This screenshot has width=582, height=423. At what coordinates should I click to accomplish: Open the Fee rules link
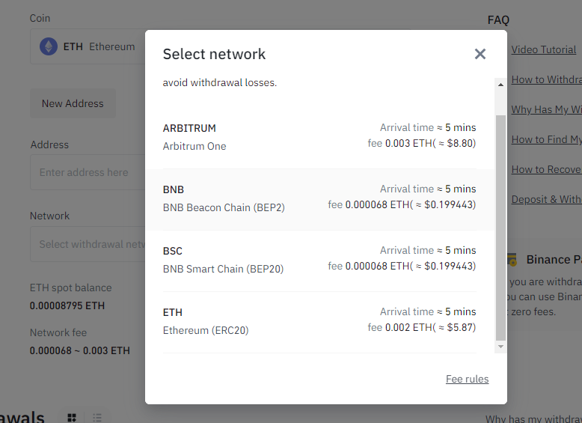pyautogui.click(x=467, y=379)
